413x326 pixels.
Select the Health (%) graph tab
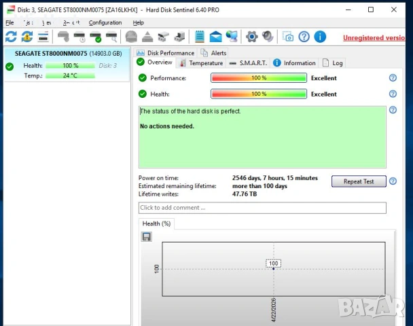(156, 223)
